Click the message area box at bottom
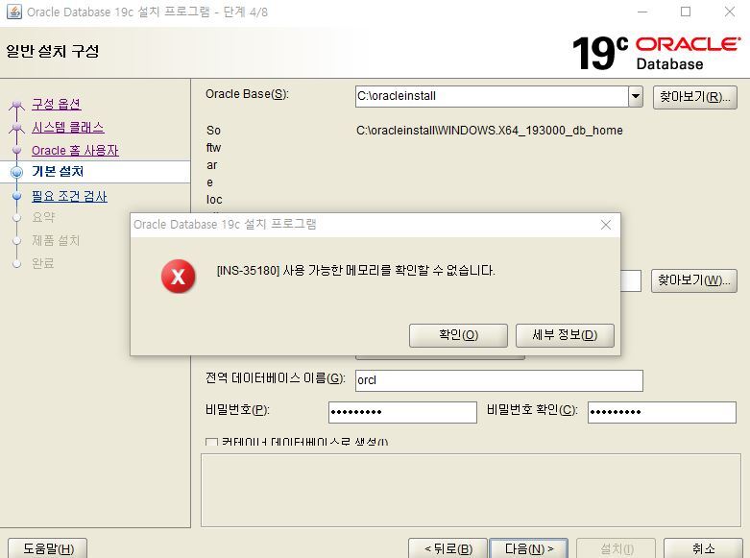750x558 pixels. coord(471,491)
